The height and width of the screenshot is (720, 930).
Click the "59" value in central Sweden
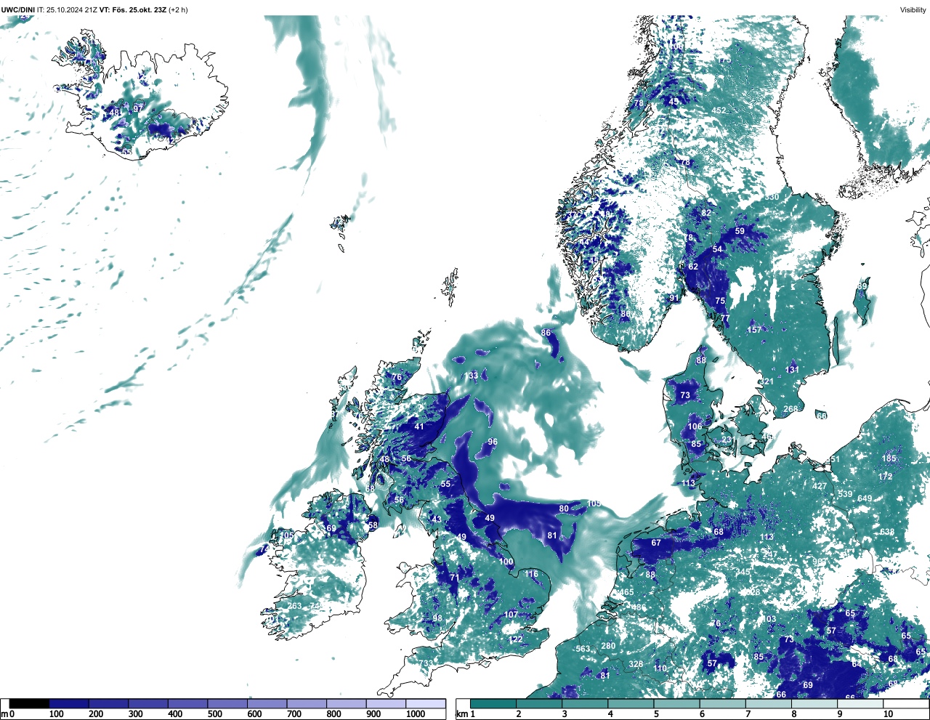[740, 231]
